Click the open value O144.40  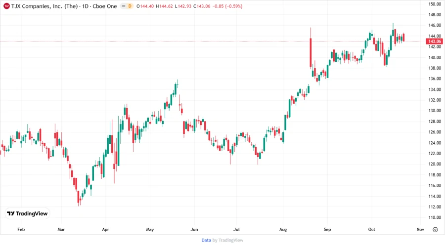point(145,6)
